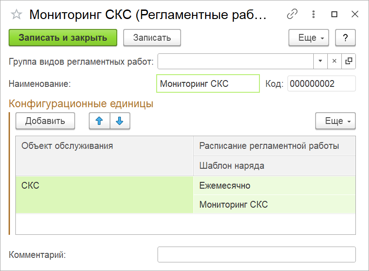
Task: Move row down with blue arrow
Action: [x=120, y=121]
